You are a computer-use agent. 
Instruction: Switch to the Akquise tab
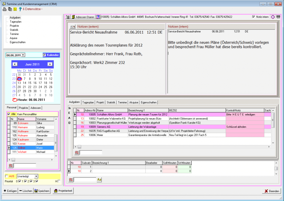coord(134,102)
